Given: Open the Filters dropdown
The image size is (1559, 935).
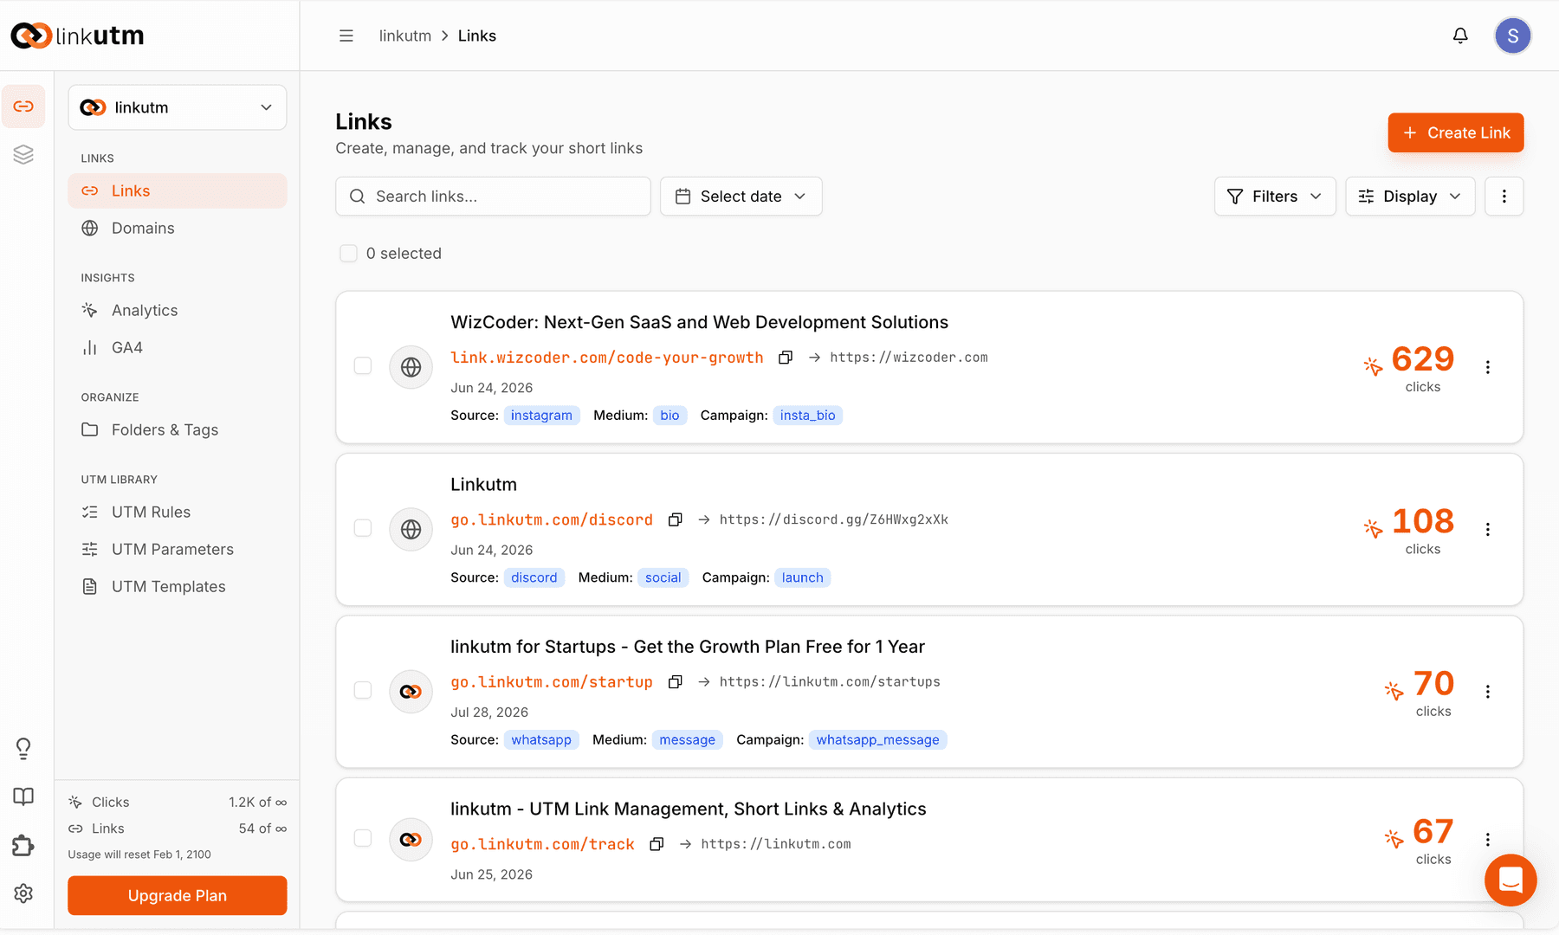Looking at the screenshot, I should pos(1275,197).
